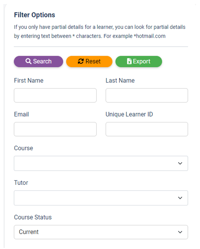Click into the Email field
This screenshot has width=200, height=249.
(55, 129)
